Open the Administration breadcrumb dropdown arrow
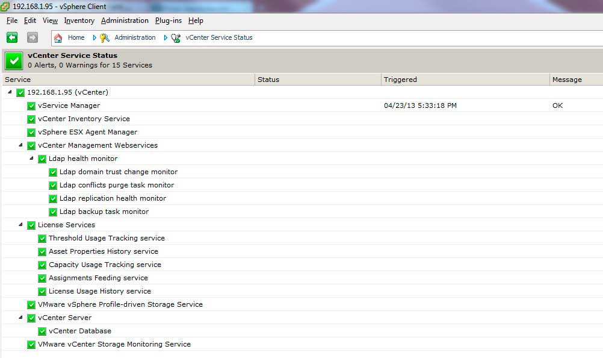This screenshot has width=603, height=358. pos(165,38)
